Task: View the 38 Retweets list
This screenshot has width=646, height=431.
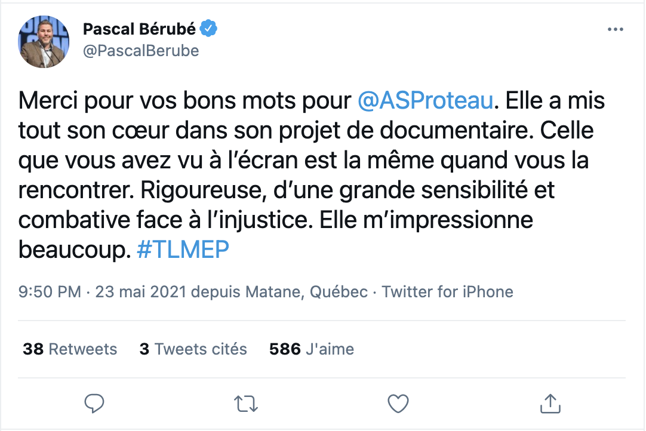Action: tap(70, 349)
